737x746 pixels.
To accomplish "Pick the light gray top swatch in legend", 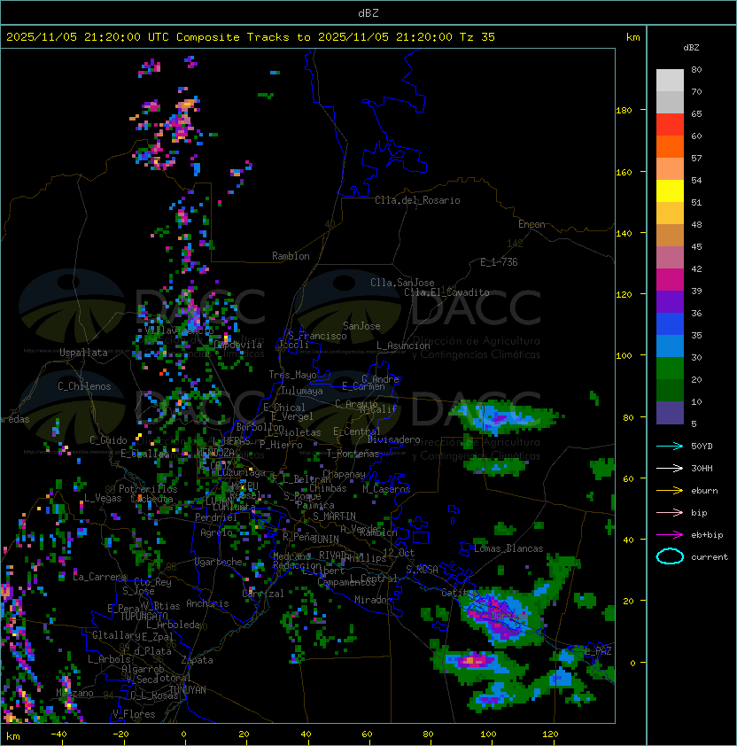I will coord(670,81).
